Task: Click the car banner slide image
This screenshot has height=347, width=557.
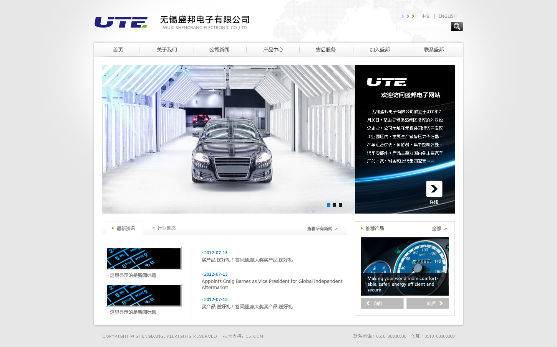Action: (229, 139)
